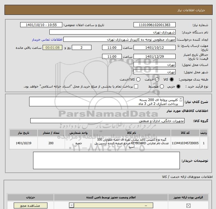Click the نام کالا column header
This screenshot has width=216, height=209.
pos(132,133)
